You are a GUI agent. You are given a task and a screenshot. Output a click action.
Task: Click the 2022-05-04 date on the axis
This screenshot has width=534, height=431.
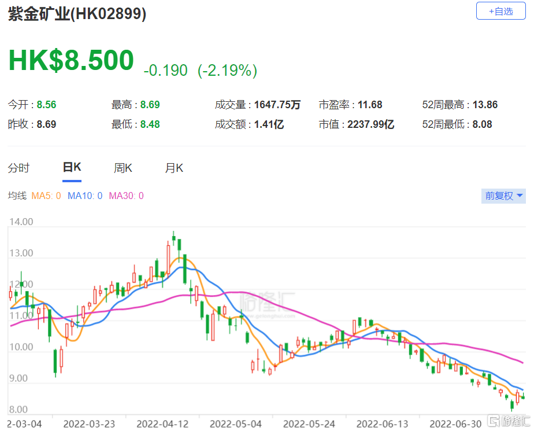(236, 424)
